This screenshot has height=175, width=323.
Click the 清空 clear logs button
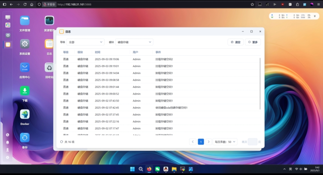click(x=235, y=42)
